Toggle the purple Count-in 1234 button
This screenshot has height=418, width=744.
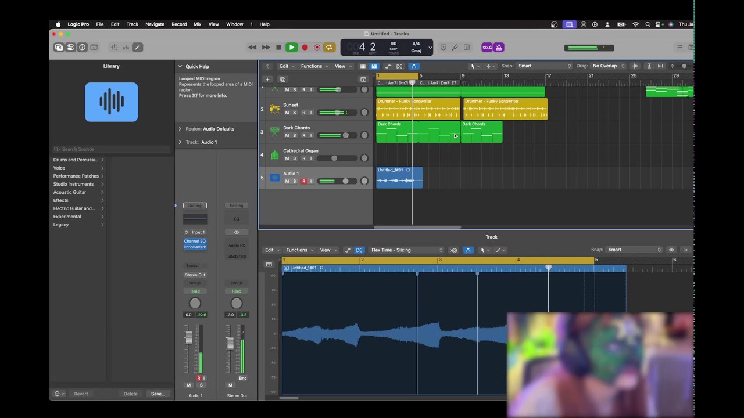tap(487, 48)
